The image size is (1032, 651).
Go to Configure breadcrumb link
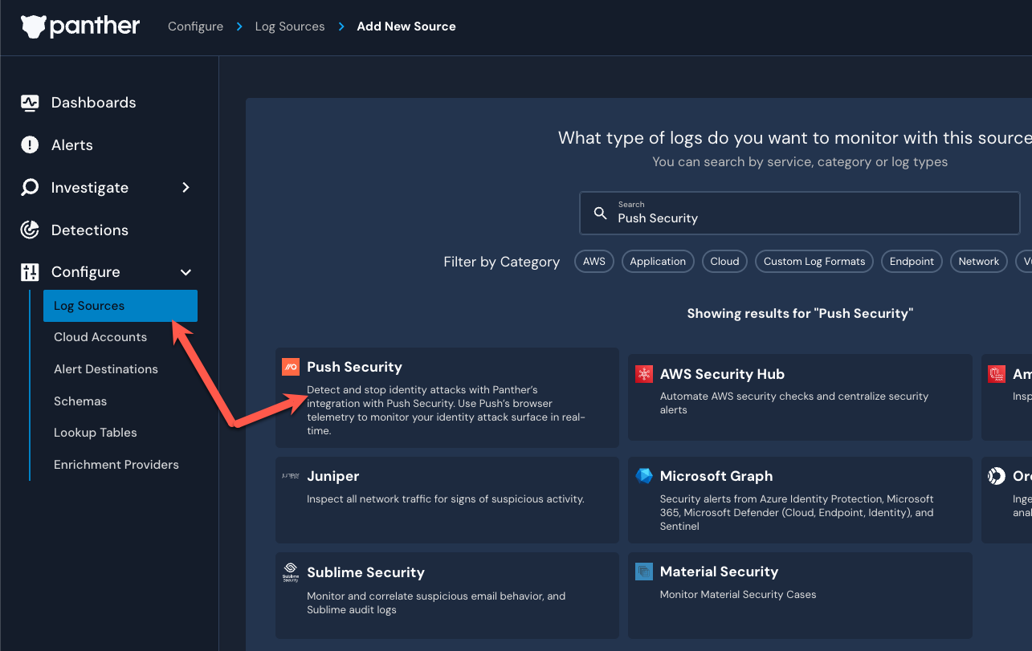tap(195, 26)
